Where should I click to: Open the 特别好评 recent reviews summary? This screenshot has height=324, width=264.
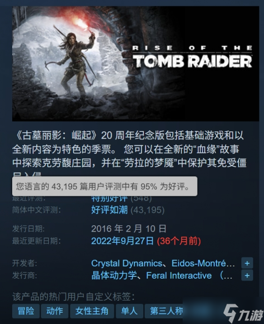(109, 199)
